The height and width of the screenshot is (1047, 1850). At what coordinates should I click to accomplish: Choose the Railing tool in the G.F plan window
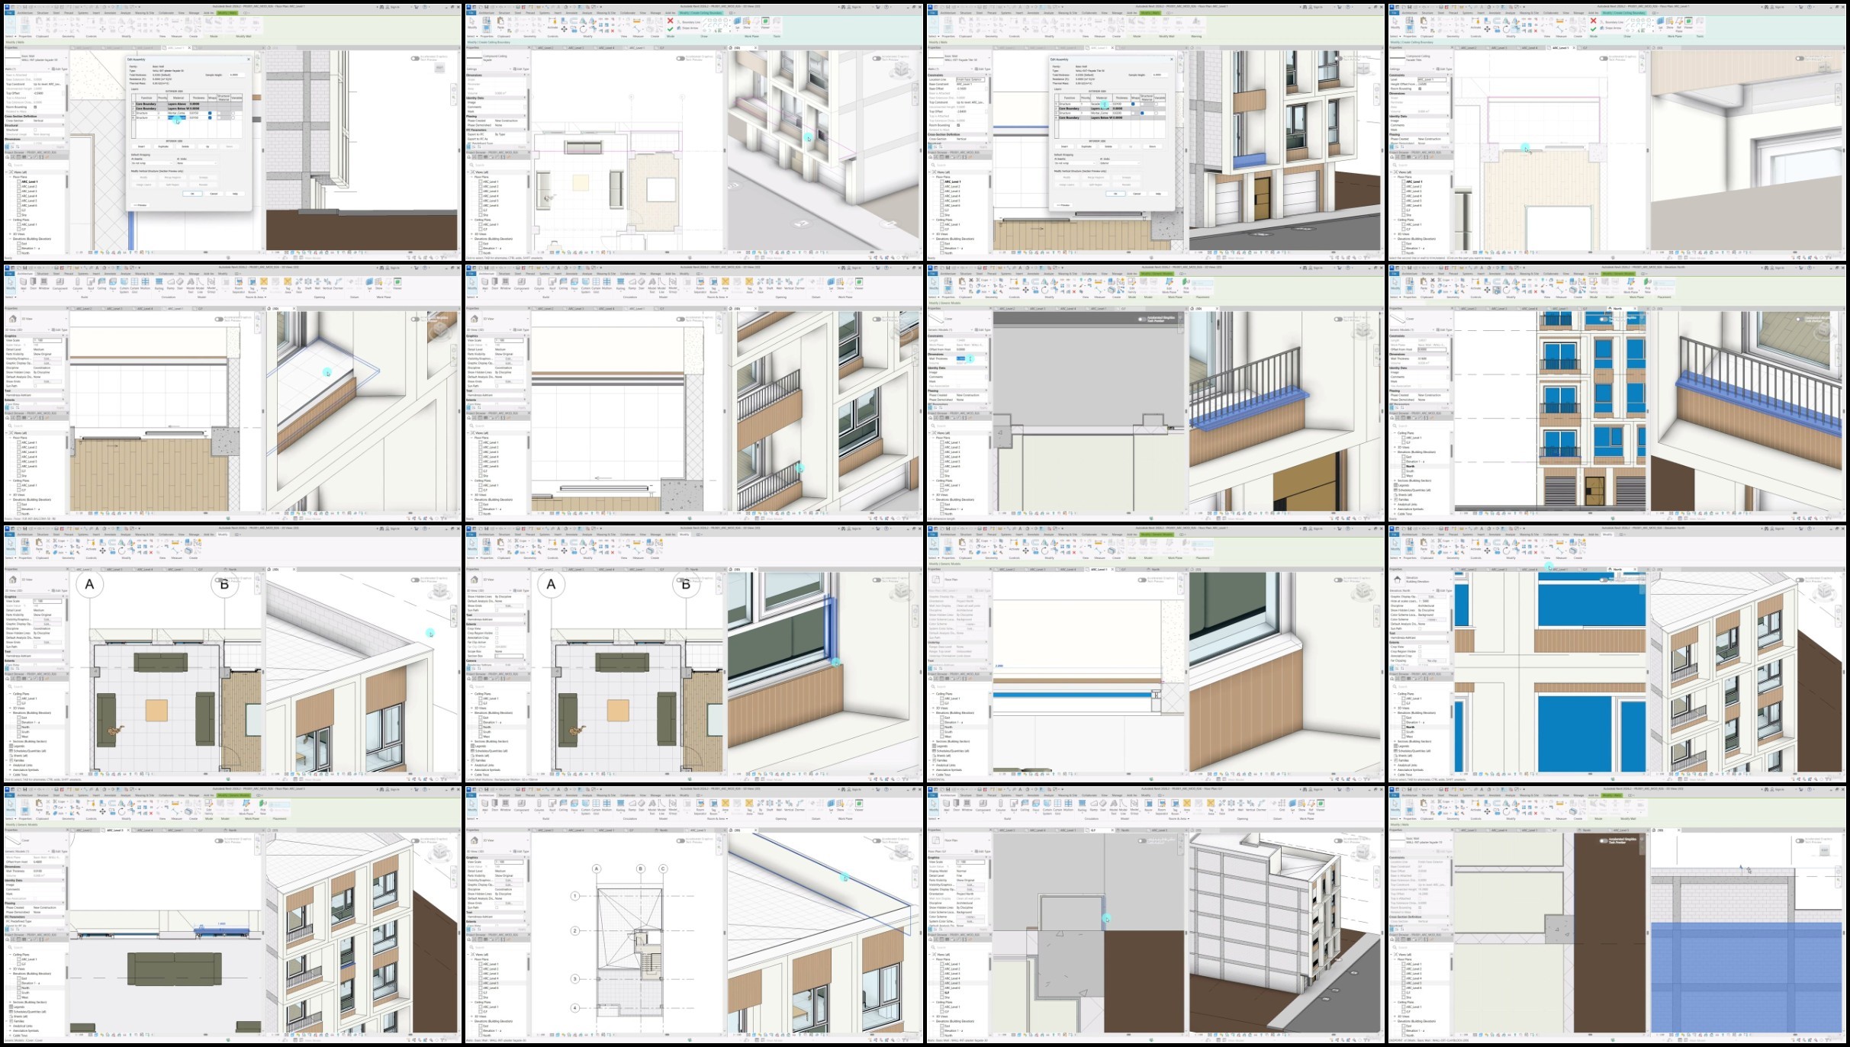click(1082, 804)
